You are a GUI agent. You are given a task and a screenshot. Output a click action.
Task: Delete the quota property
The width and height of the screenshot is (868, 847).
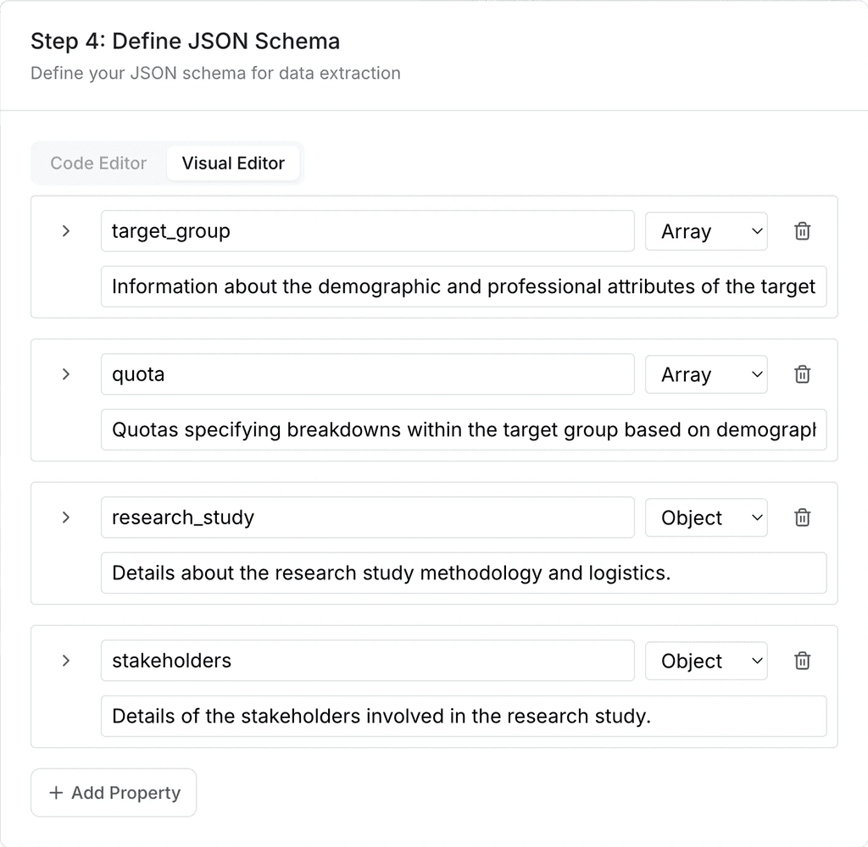point(802,374)
